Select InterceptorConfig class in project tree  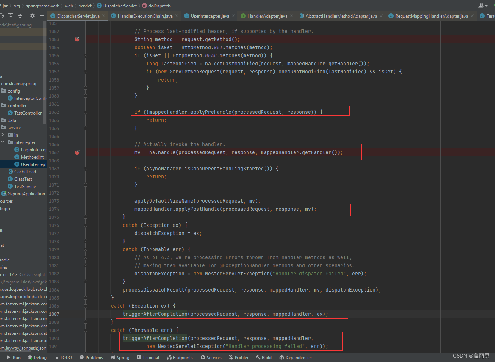pyautogui.click(x=27, y=98)
